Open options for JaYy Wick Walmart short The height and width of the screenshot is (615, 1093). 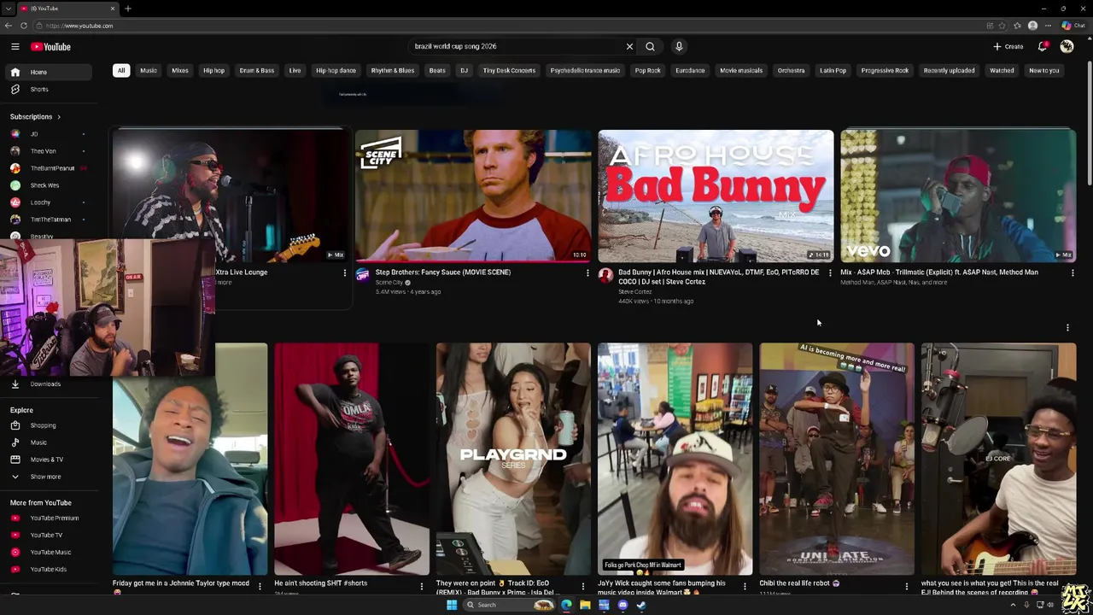point(745,587)
